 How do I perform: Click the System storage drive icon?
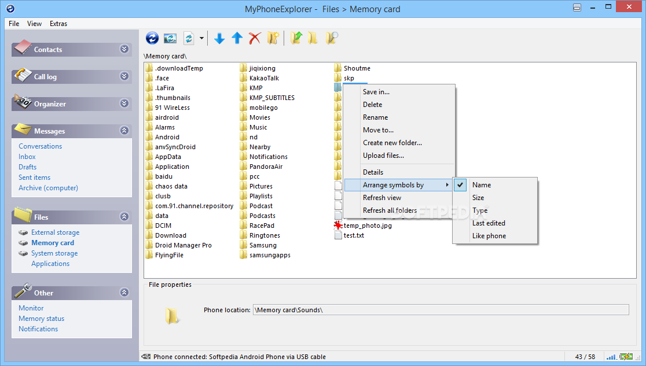pos(24,253)
